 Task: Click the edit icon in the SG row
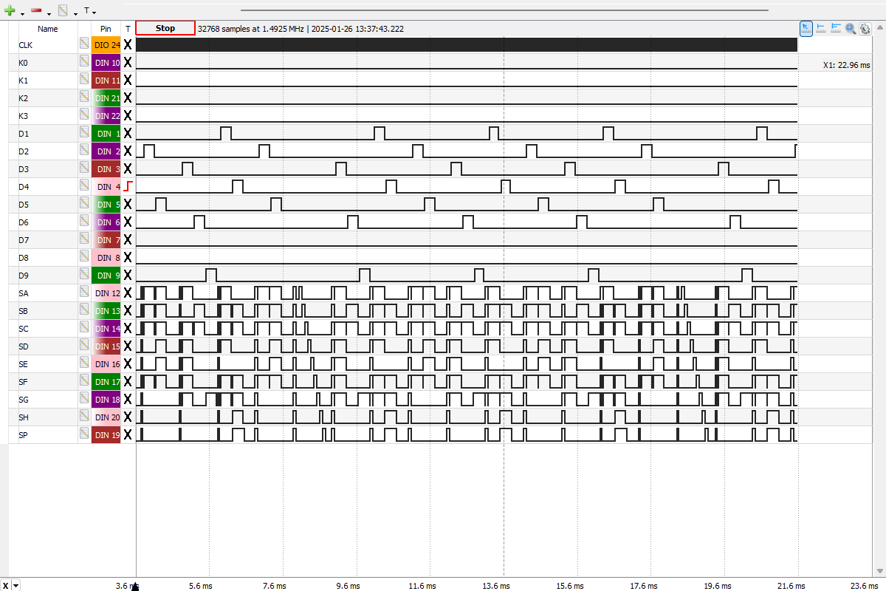coord(85,399)
